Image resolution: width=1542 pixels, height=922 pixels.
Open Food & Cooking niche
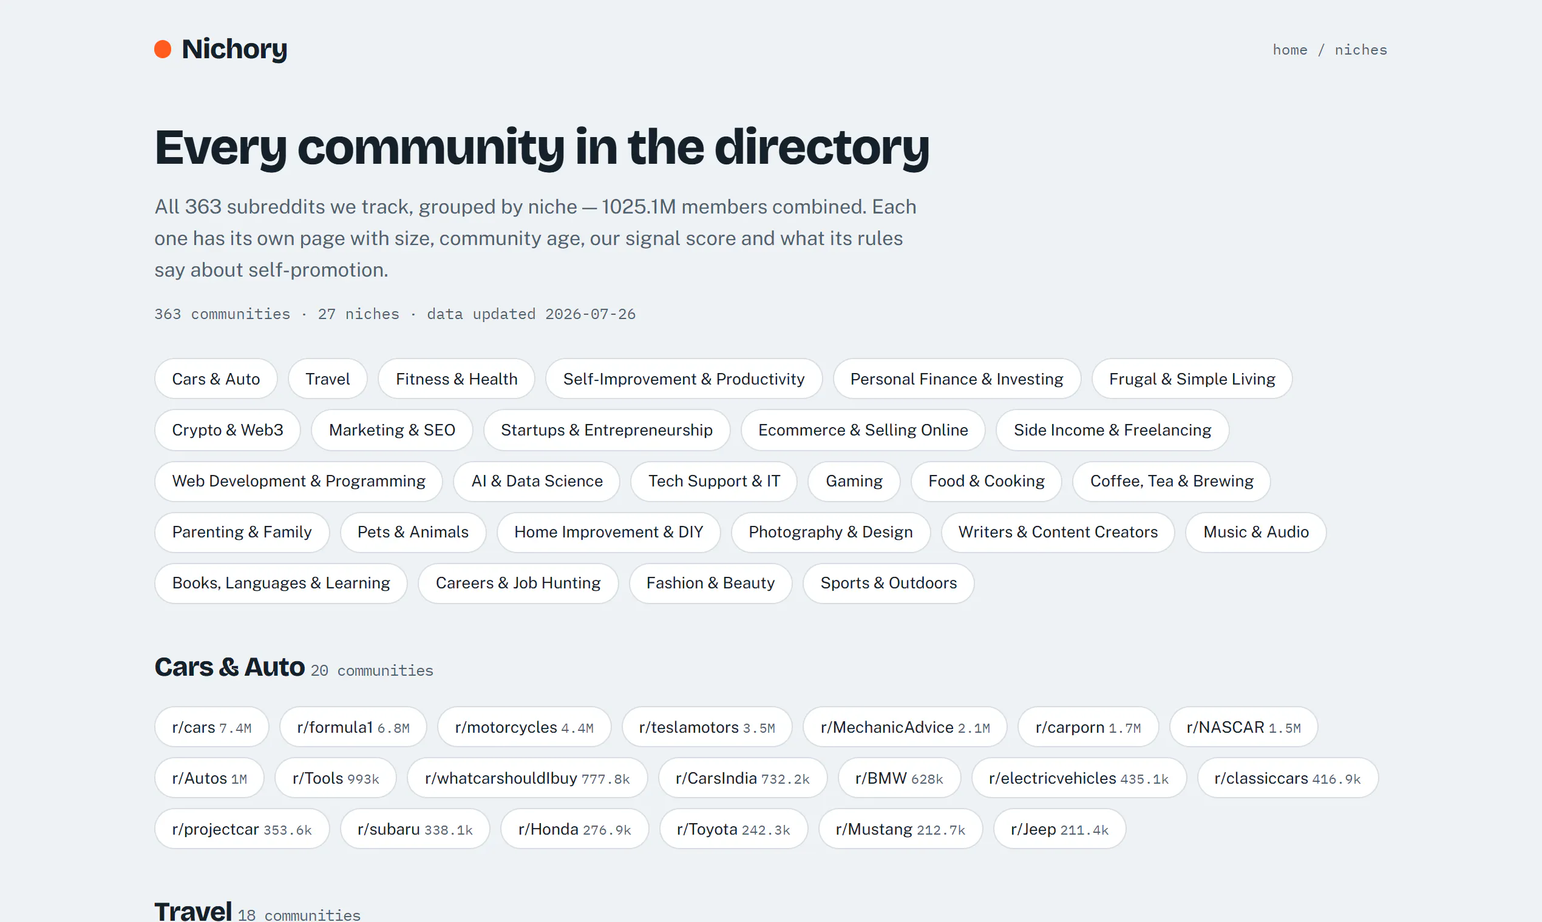[x=985, y=481]
